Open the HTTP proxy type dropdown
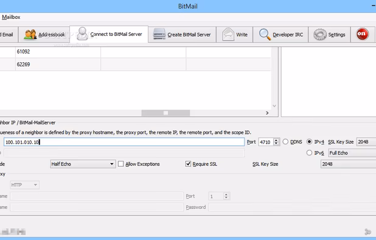The height and width of the screenshot is (240, 376). (24, 185)
